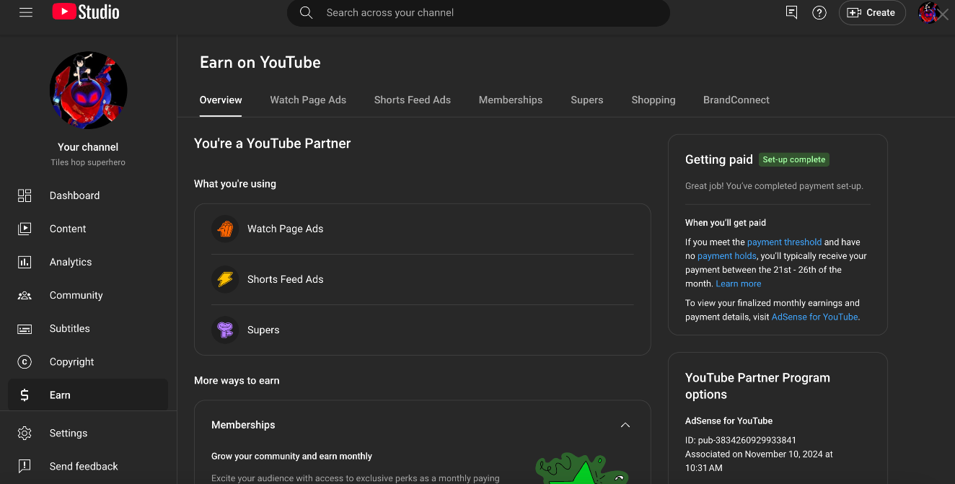The image size is (955, 484).
Task: Click the Tiles hop superhero channel name
Action: coord(88,162)
